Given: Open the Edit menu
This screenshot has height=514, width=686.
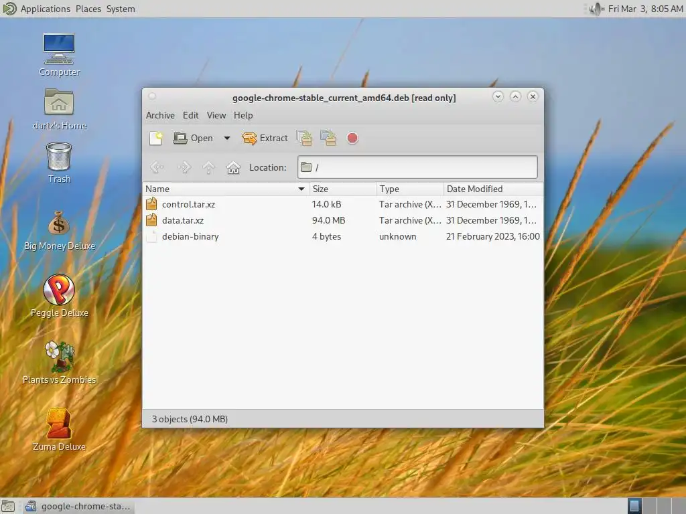Looking at the screenshot, I should point(190,115).
